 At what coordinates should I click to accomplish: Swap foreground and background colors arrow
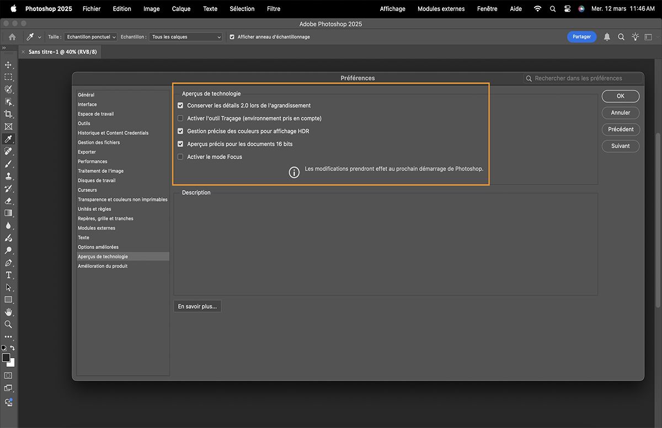tap(12, 348)
